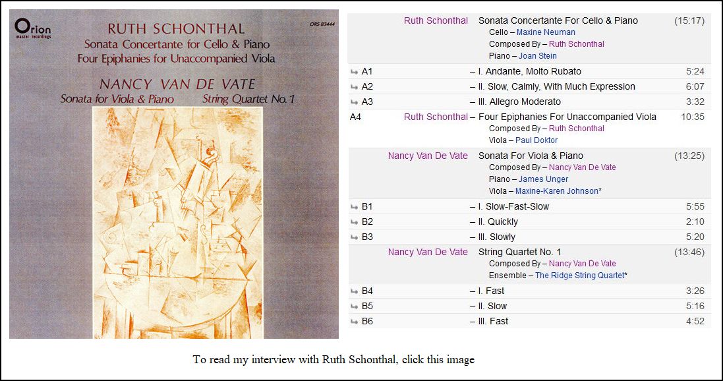Open the cubist painting on the album cover
This screenshot has width=723, height=381.
coord(177,222)
